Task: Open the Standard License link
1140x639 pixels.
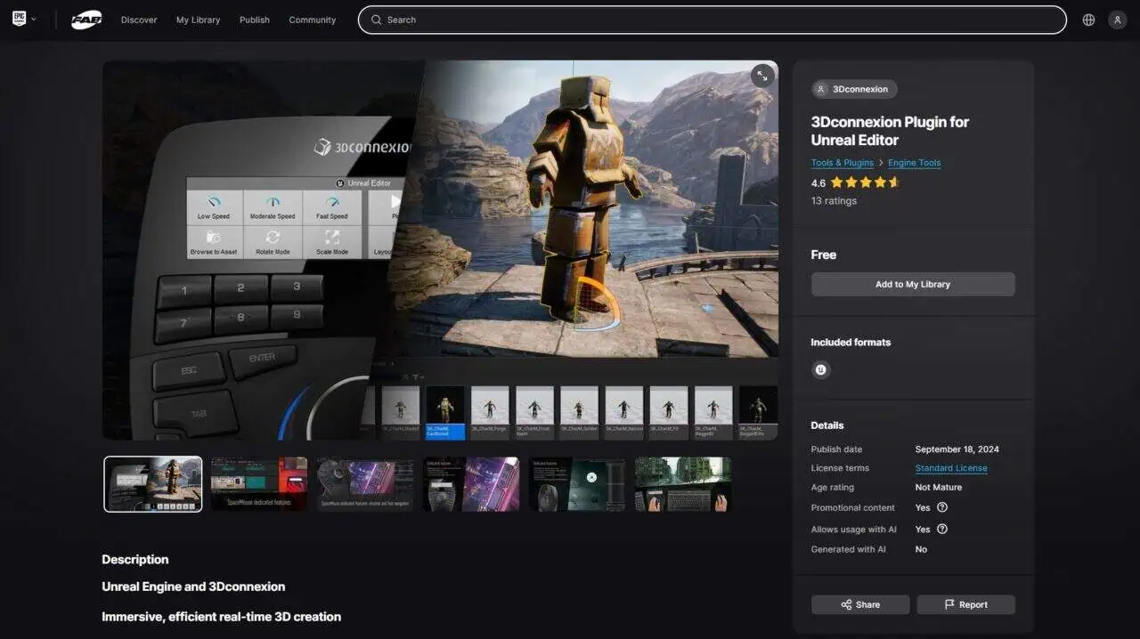Action: point(951,468)
